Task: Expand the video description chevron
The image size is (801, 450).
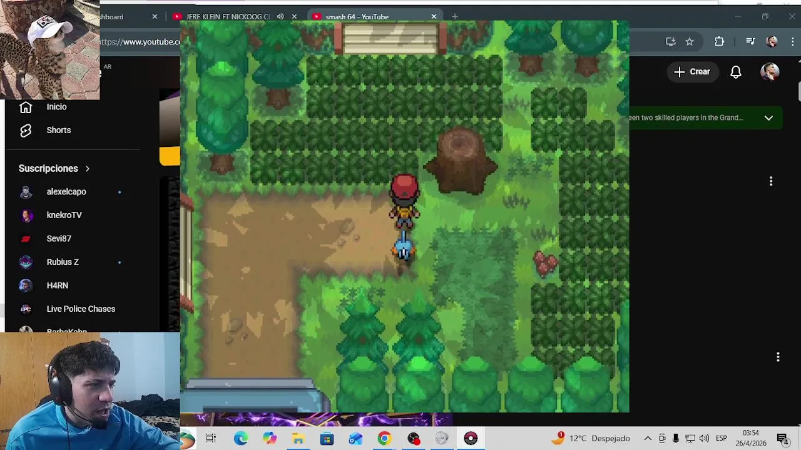Action: tap(768, 117)
